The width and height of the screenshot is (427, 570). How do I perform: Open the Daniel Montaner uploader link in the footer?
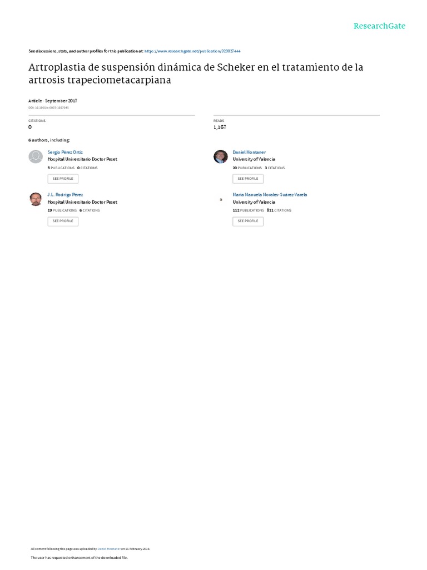[x=109, y=549]
